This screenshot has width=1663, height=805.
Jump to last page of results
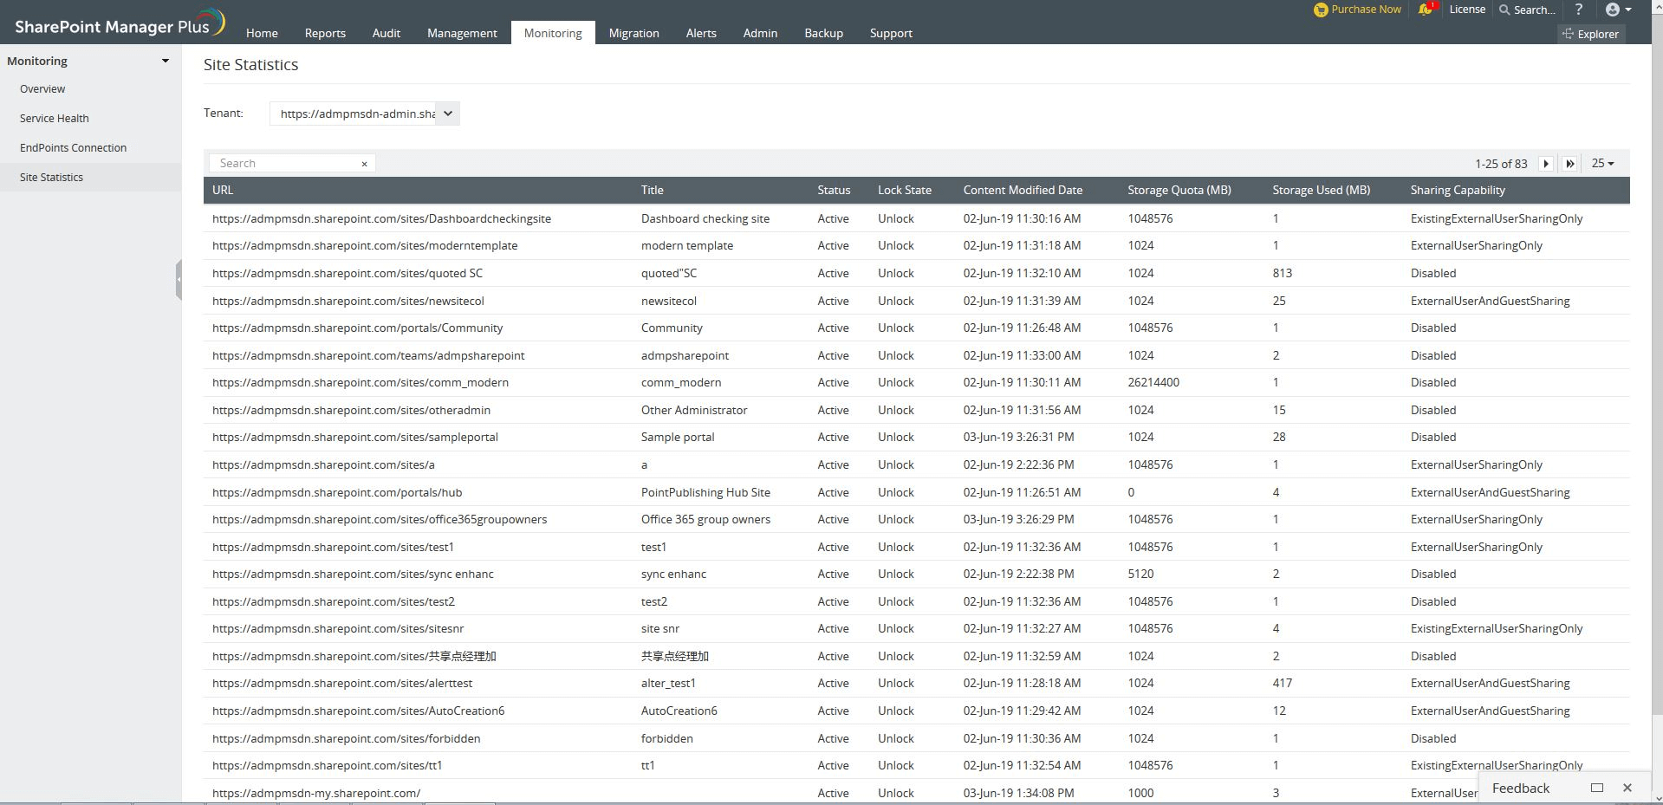(x=1569, y=164)
